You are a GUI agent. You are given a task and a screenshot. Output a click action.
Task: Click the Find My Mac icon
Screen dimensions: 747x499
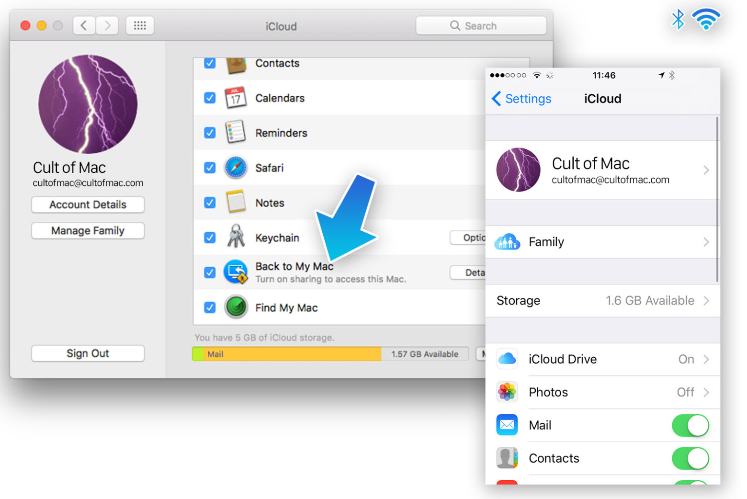pyautogui.click(x=236, y=307)
